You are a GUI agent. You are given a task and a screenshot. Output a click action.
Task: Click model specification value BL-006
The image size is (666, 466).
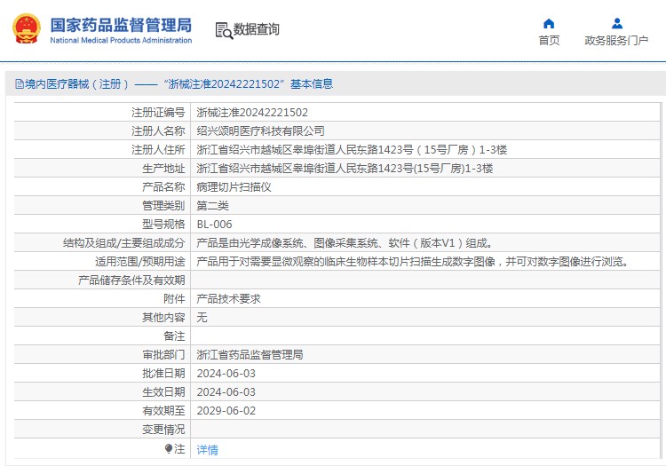click(x=214, y=225)
